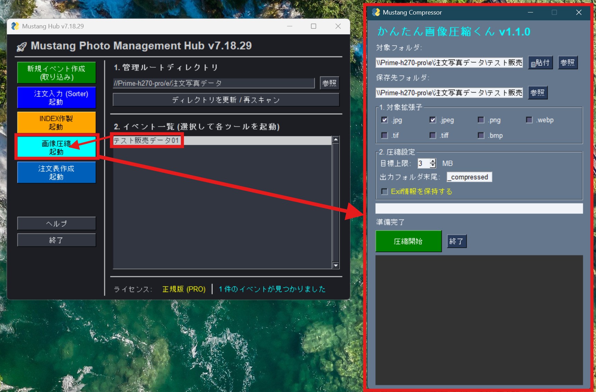The height and width of the screenshot is (392, 596).
Task: Decrease 目標上限 MB with down arrow
Action: (x=433, y=166)
